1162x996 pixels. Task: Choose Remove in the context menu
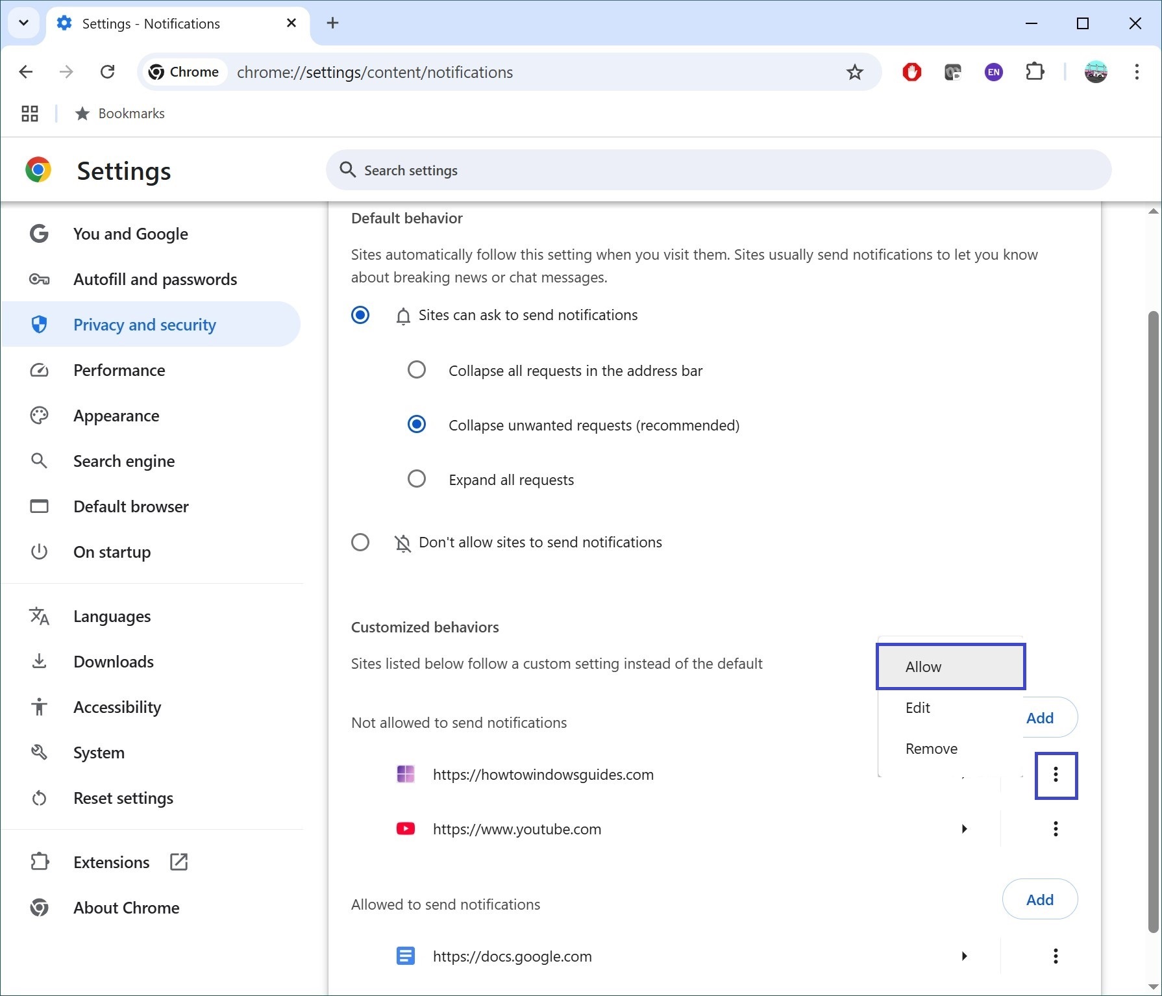[950, 749]
